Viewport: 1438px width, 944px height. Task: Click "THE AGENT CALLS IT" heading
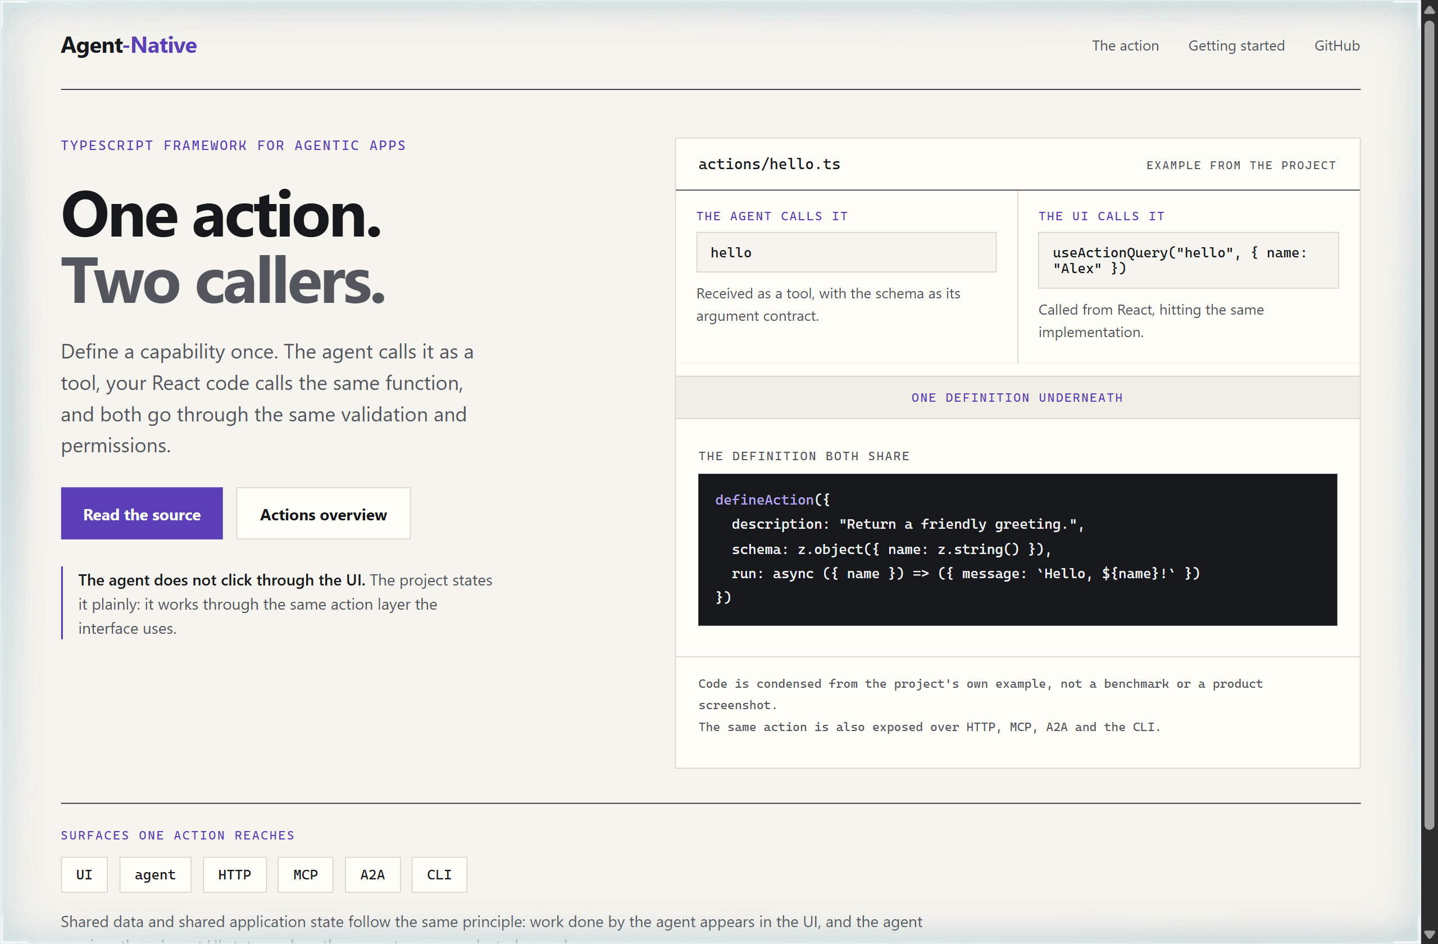[x=772, y=216]
